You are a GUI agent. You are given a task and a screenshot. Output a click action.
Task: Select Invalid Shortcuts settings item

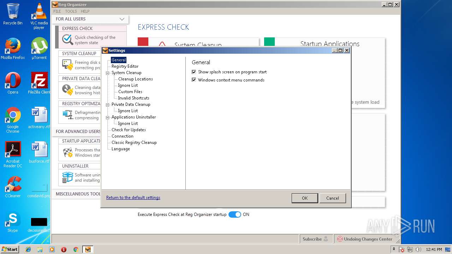[x=133, y=98]
